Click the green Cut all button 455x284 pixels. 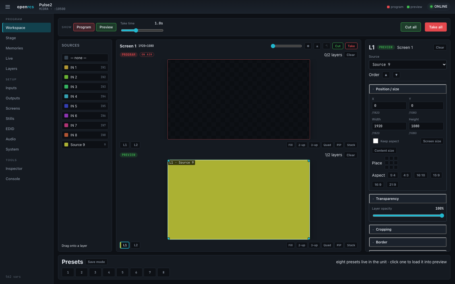[411, 27]
